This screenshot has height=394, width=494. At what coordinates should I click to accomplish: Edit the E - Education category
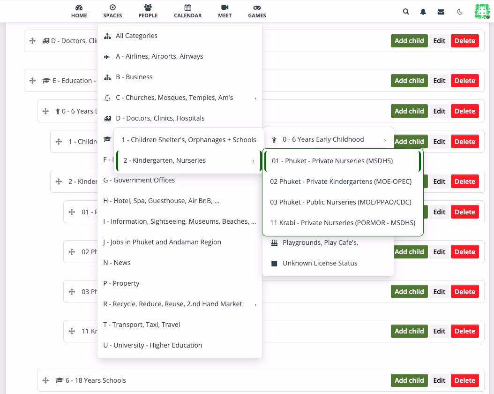(439, 81)
